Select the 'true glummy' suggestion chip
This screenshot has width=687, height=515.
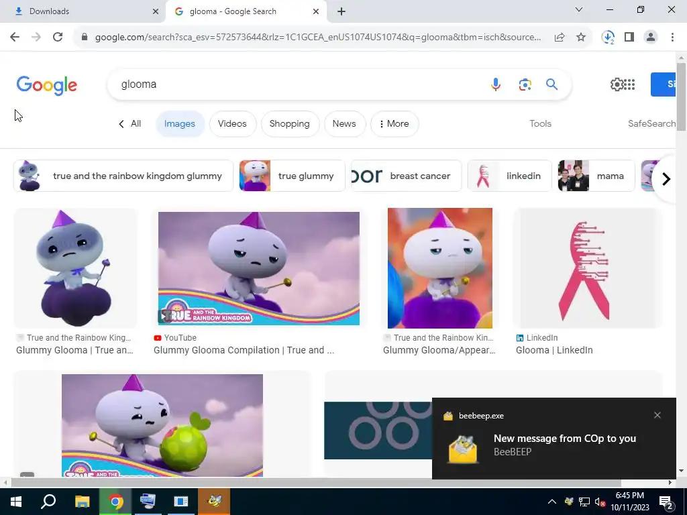coord(293,176)
